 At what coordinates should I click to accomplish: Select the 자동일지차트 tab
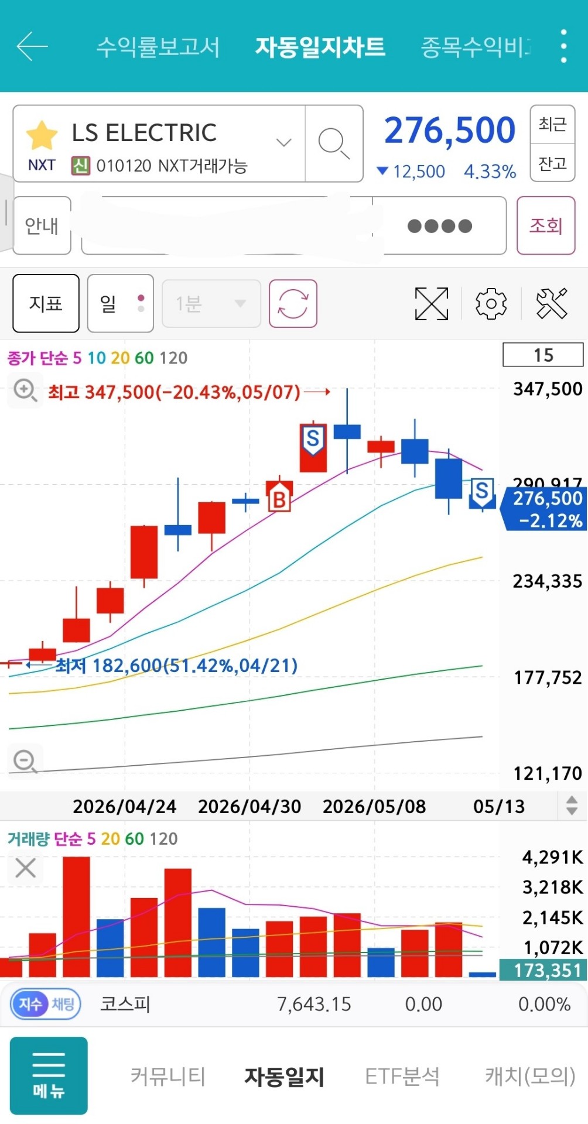coord(320,47)
